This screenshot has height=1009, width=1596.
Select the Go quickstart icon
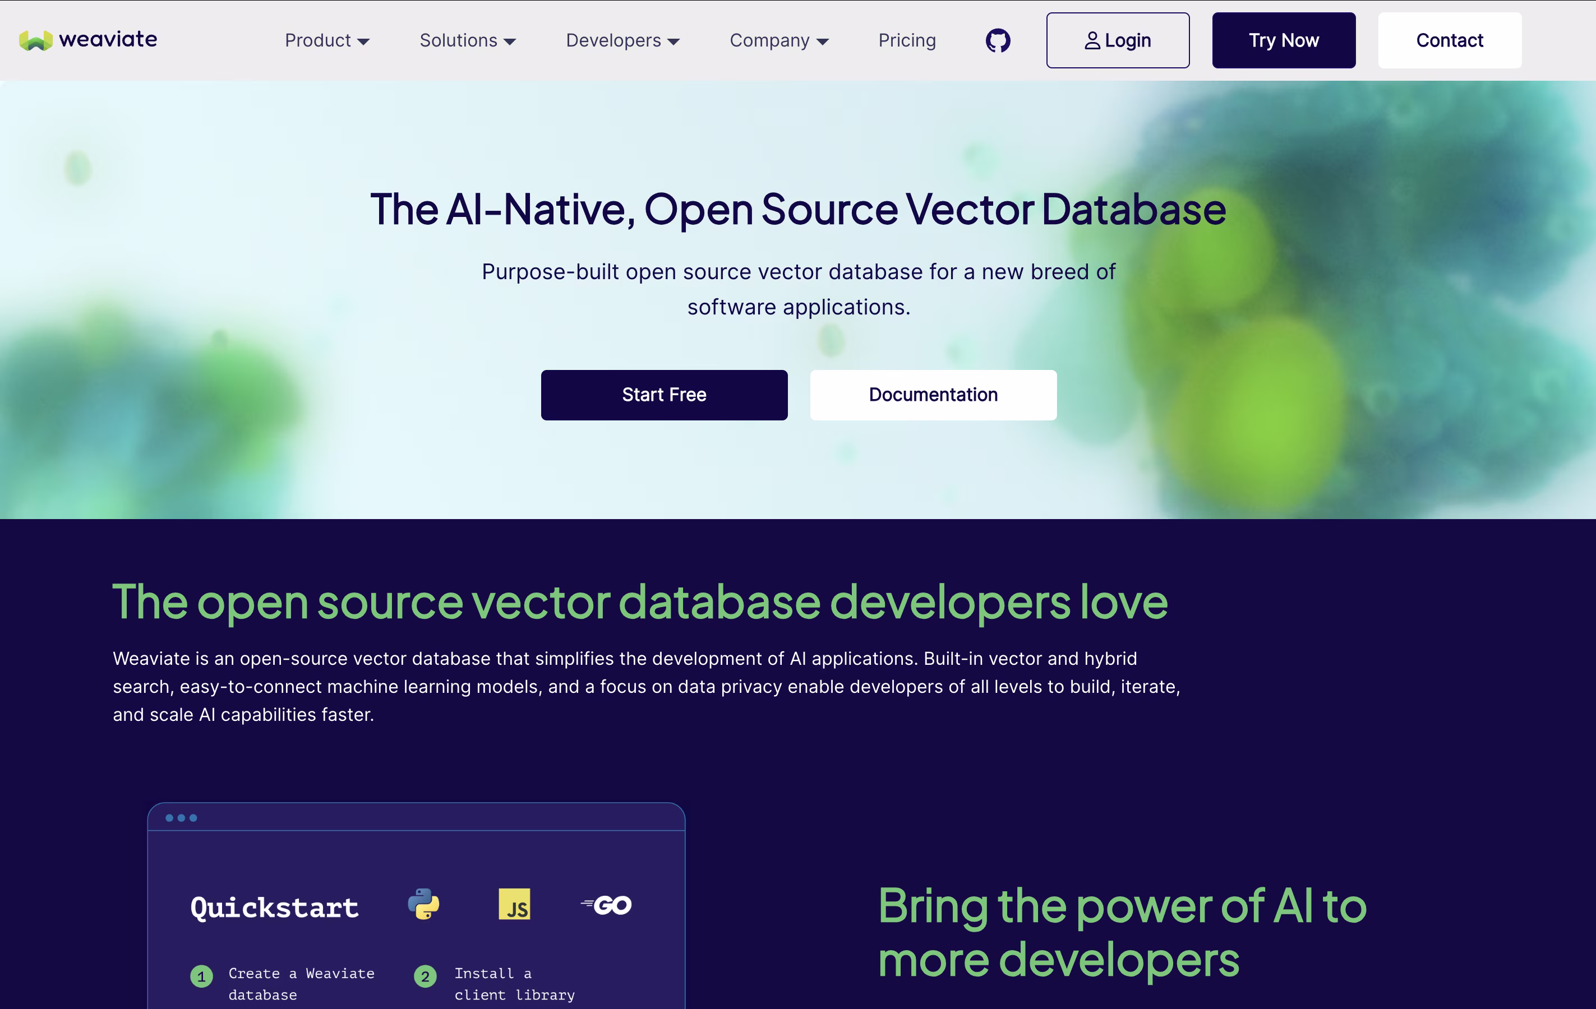point(606,905)
